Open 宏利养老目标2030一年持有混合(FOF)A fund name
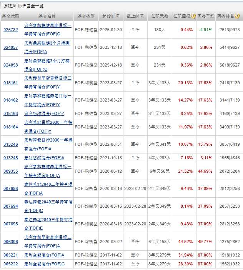This screenshot has height=270, width=243. [48, 145]
